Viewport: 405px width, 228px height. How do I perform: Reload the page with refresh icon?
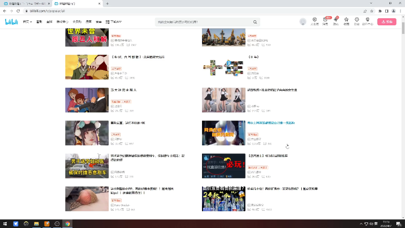click(18, 11)
